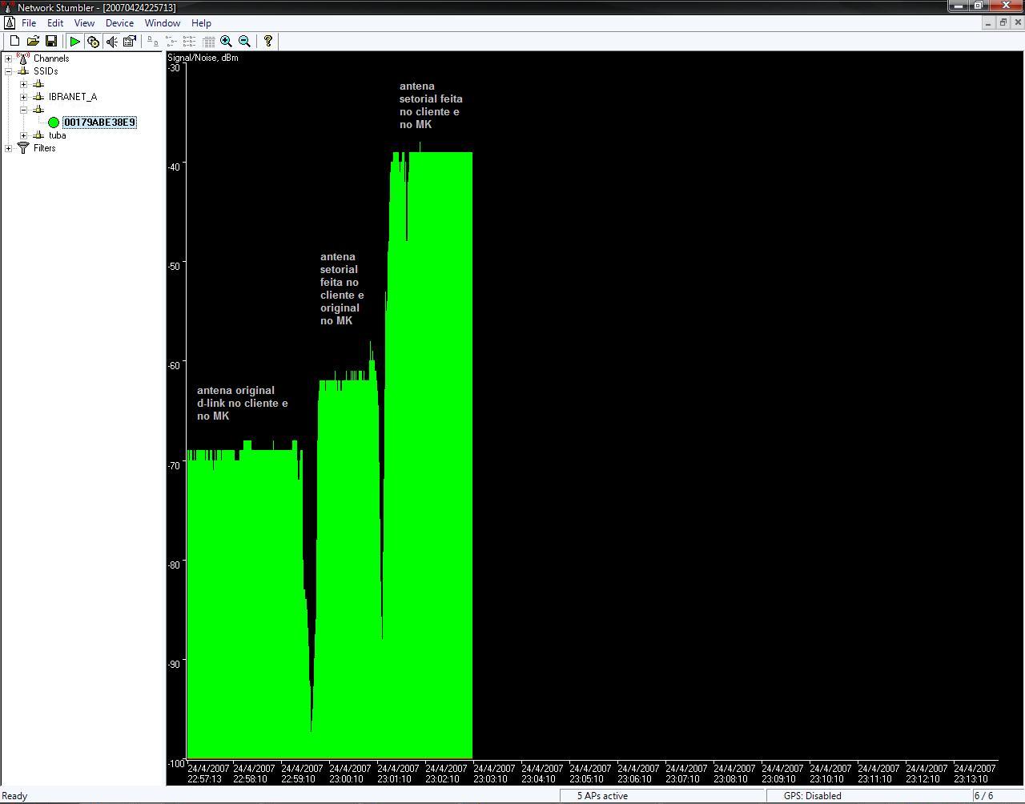
Task: Select the small icons view button
Action: click(171, 41)
